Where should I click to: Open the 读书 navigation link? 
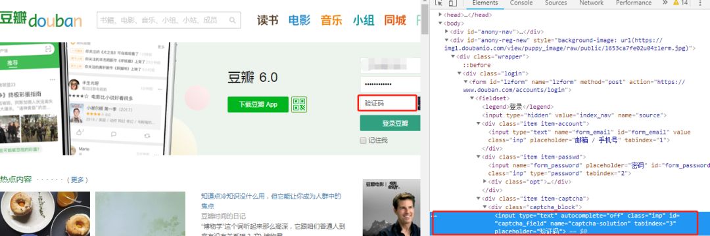[x=268, y=20]
